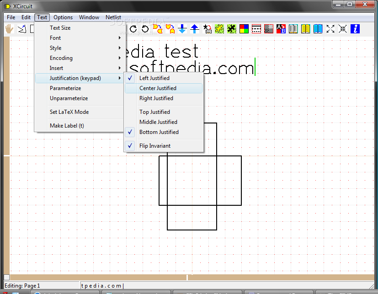Screen dimensions: 378x294
Task: Click the vertical scrollbar beside the canvas
Action: (x=6, y=155)
